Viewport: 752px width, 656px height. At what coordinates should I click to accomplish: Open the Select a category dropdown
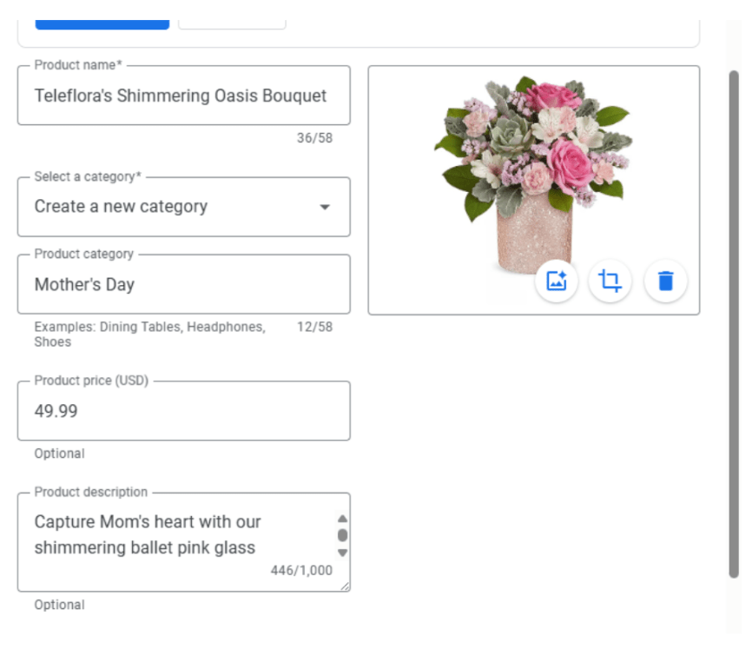click(x=184, y=207)
